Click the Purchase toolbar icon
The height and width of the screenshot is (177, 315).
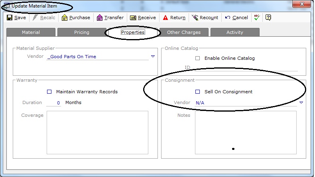(x=65, y=18)
